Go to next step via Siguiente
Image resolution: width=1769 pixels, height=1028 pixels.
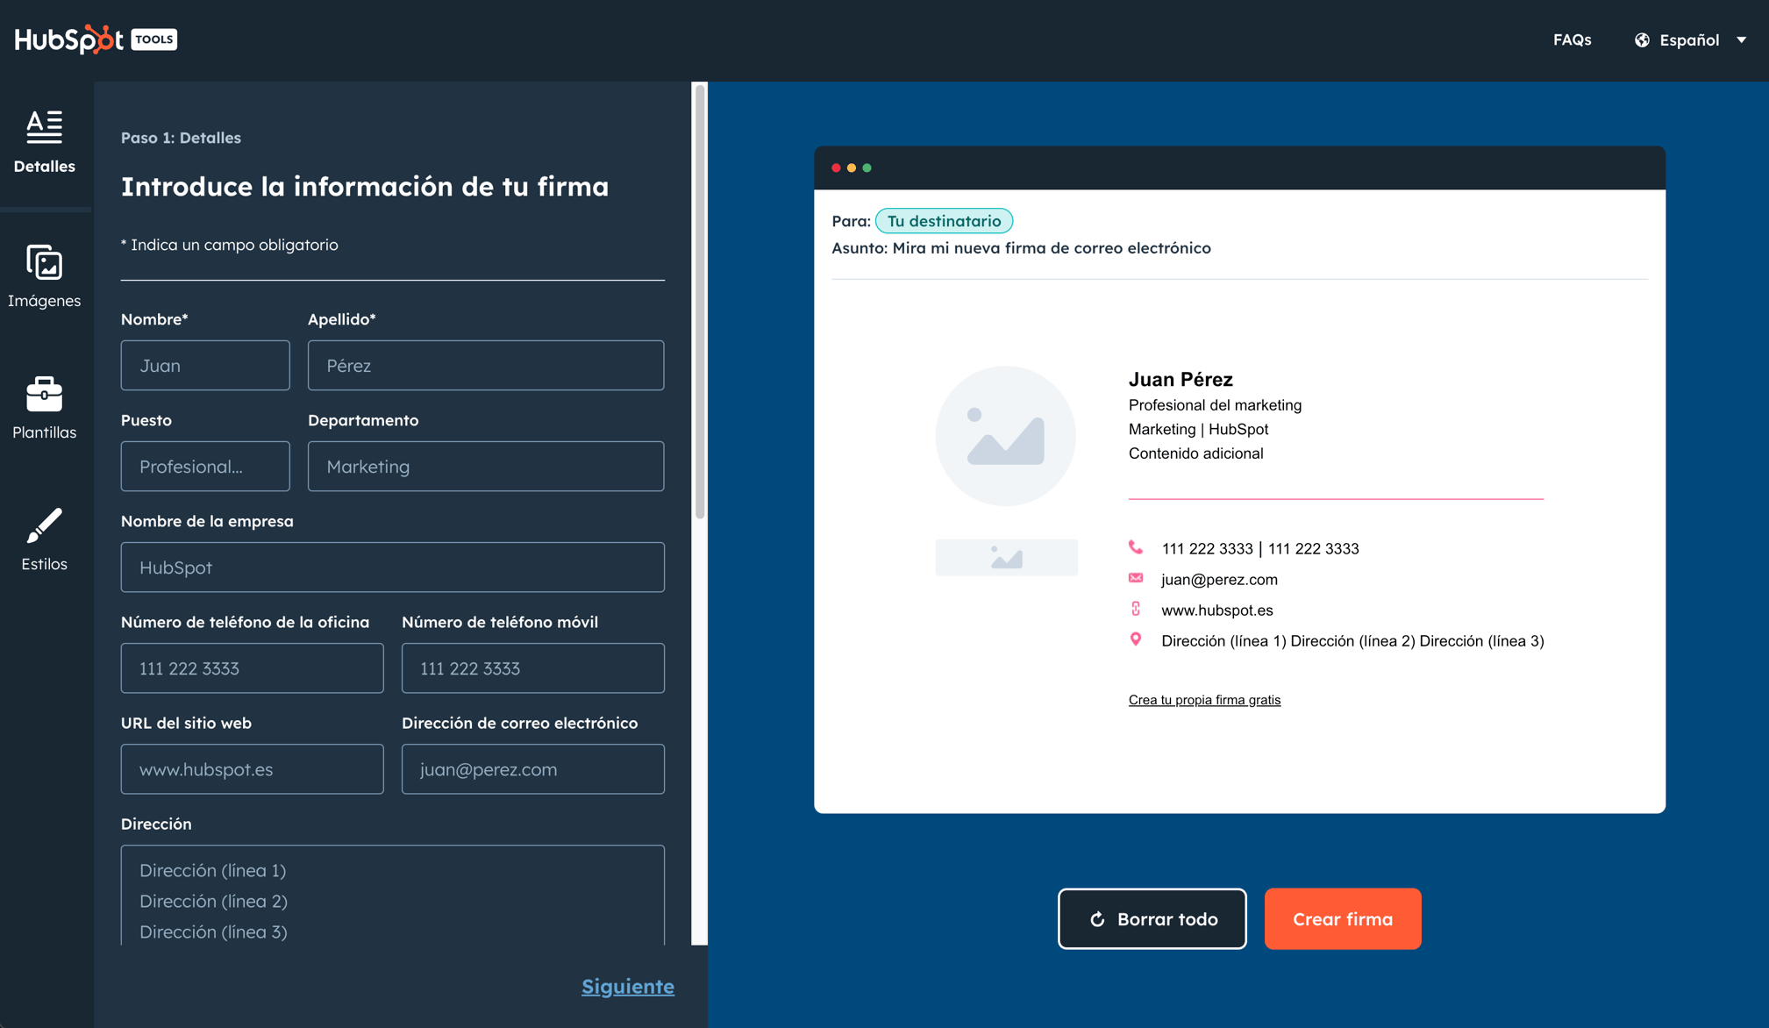[x=628, y=986]
